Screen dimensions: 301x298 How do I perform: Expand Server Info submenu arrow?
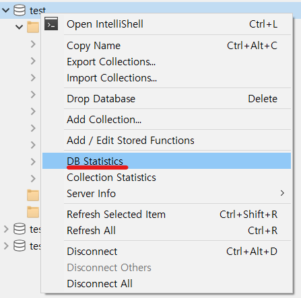click(282, 193)
